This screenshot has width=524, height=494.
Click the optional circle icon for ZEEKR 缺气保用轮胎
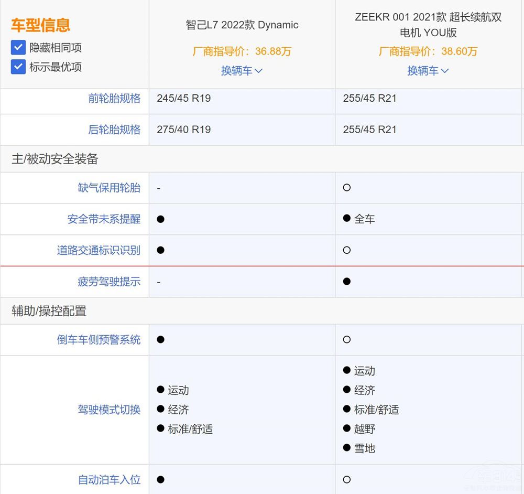346,188
